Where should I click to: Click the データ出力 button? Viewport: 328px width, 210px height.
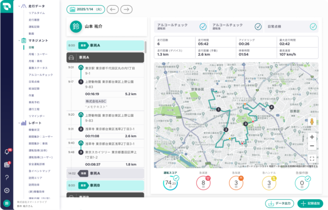279,203
